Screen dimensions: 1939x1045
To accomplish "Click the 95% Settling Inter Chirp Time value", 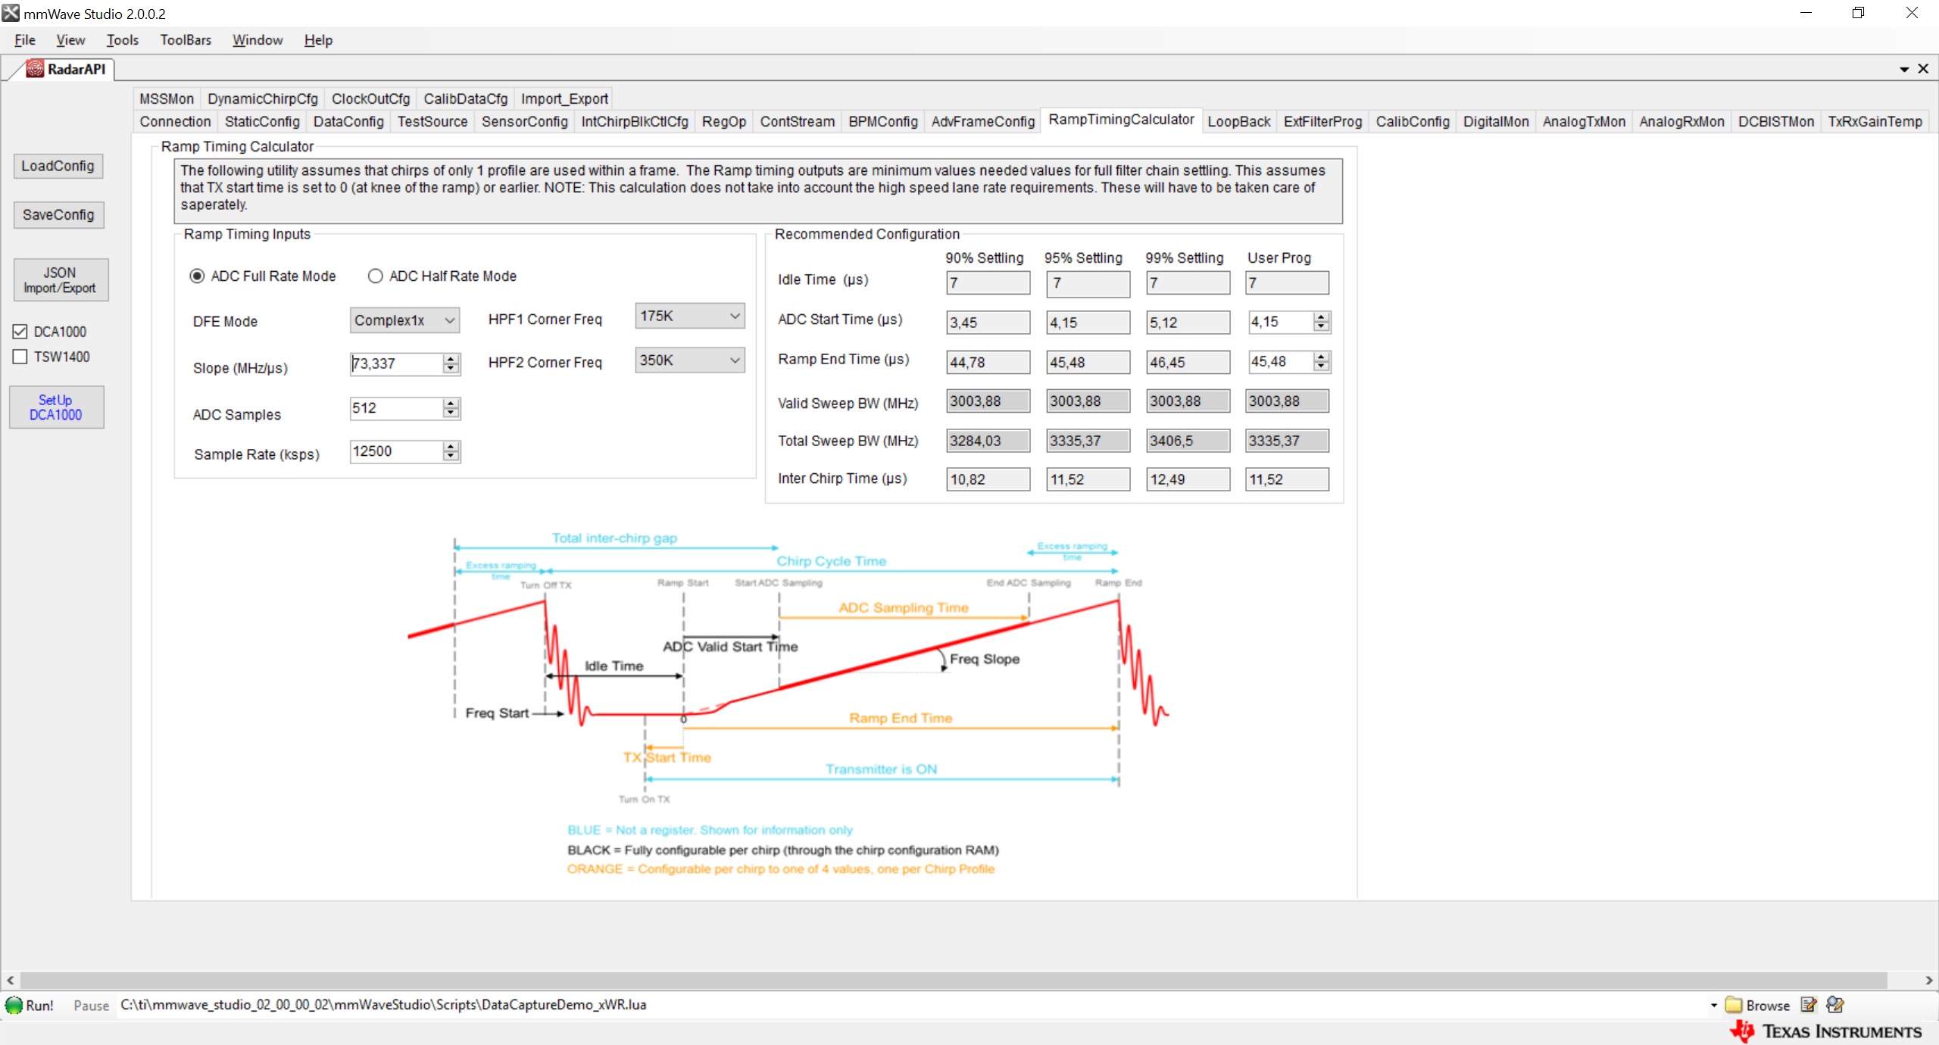I will (x=1088, y=479).
